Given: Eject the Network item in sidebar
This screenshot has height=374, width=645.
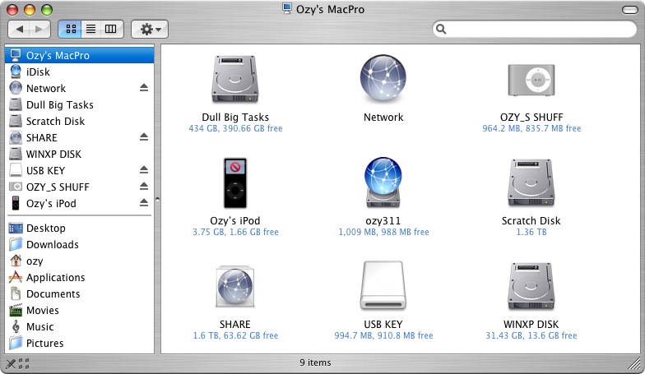Looking at the screenshot, I should click(x=143, y=88).
